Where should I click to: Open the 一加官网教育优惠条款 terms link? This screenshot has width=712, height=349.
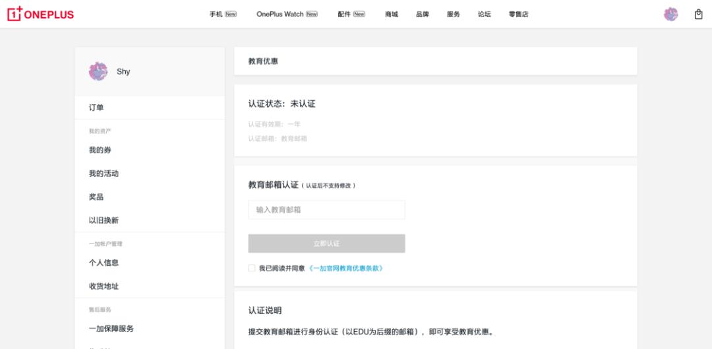tap(345, 269)
